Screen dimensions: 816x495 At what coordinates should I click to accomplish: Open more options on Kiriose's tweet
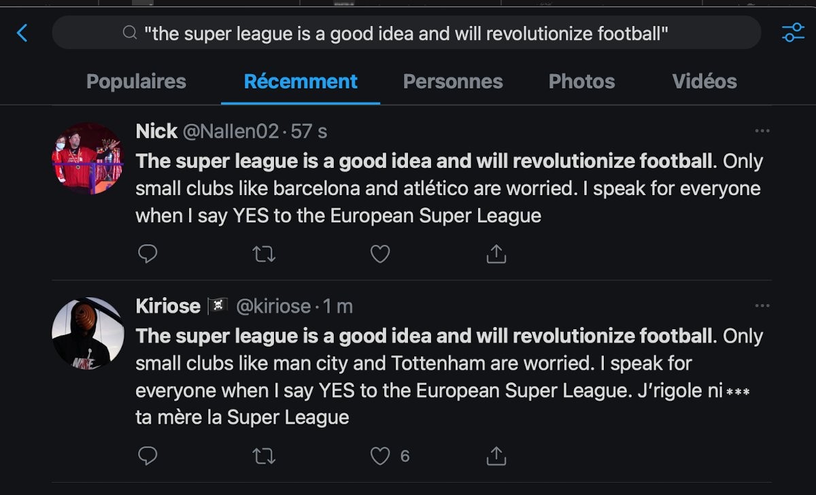762,306
